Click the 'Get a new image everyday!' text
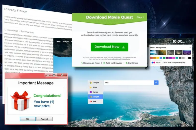Image resolution: width=196 pixels, height=130 pixels. [174, 62]
